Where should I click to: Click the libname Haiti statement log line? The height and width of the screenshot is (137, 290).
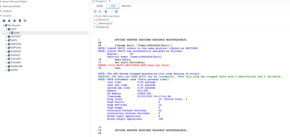point(143,45)
